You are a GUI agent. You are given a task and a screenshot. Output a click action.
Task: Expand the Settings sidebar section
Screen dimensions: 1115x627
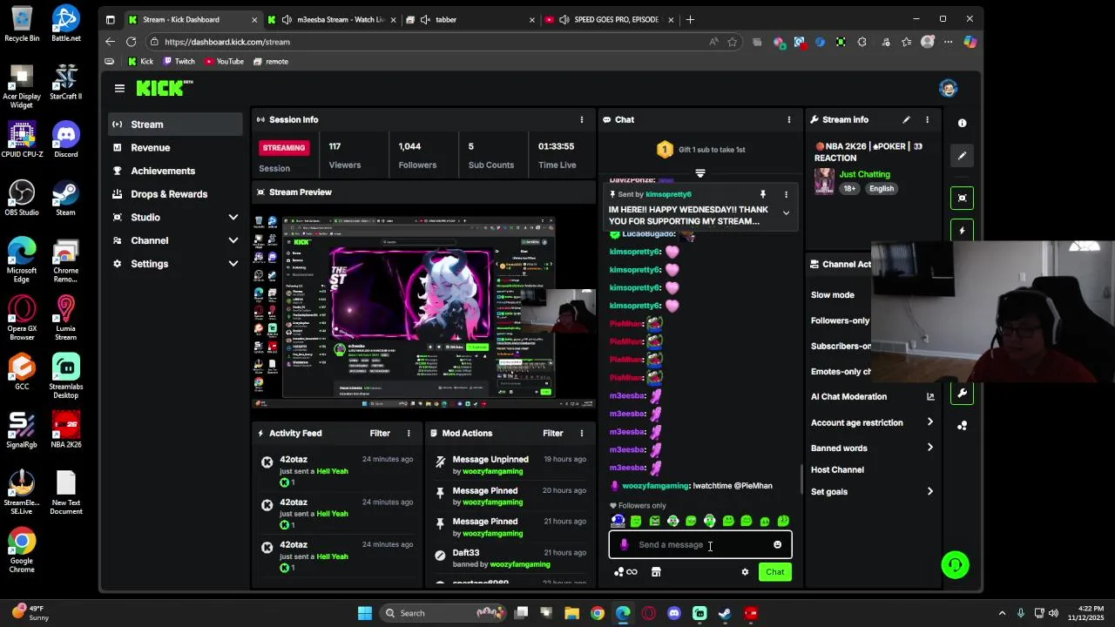click(x=233, y=264)
